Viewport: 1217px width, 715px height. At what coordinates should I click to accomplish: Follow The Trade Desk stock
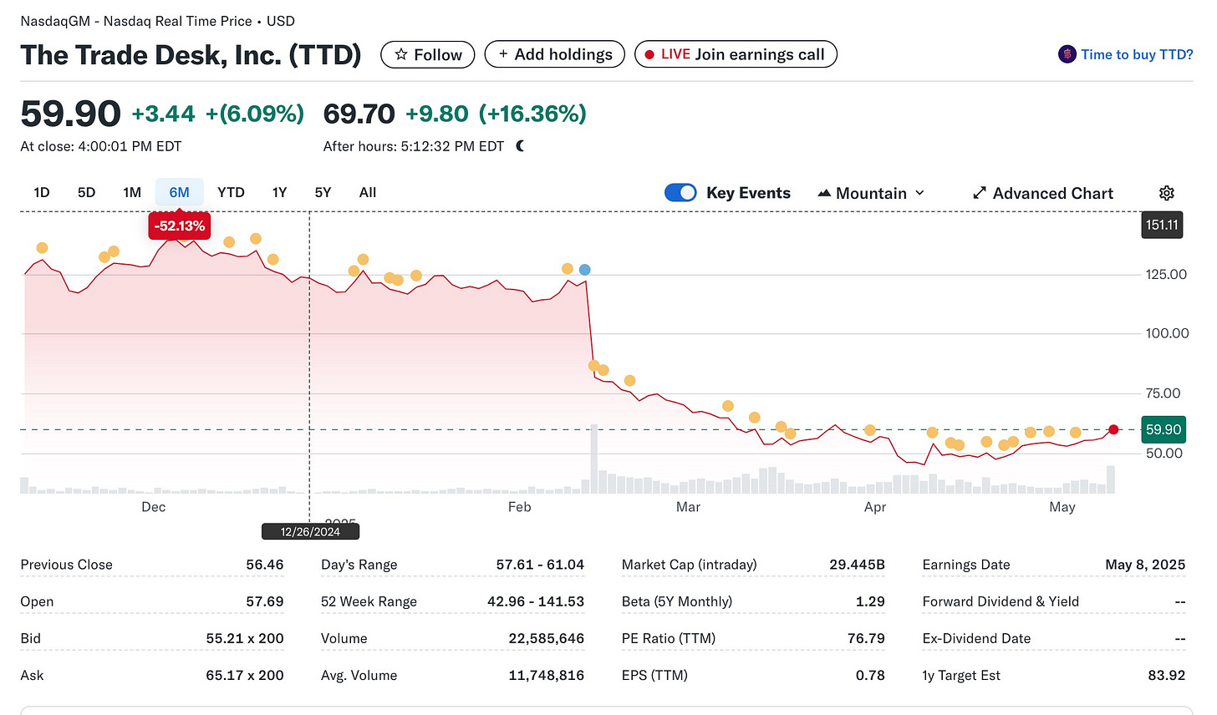click(x=428, y=54)
